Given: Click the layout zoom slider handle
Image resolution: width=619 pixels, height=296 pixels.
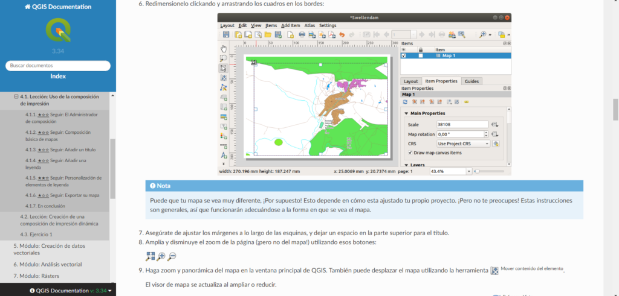Looking at the screenshot, I should 478,172.
